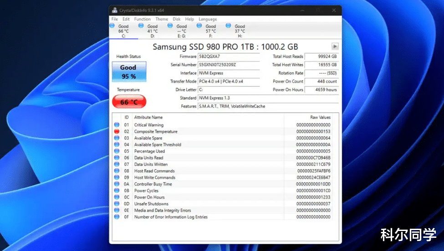Switch to drive D: at 41 °C

pyautogui.click(x=153, y=31)
